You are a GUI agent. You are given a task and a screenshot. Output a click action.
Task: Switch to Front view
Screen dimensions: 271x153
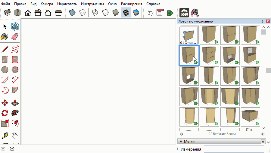28,13
